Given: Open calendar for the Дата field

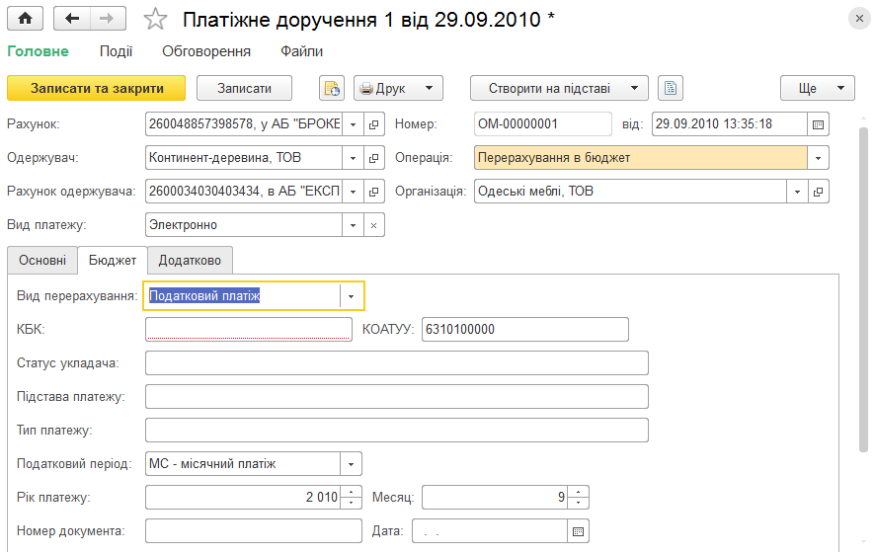Looking at the screenshot, I should tap(578, 531).
